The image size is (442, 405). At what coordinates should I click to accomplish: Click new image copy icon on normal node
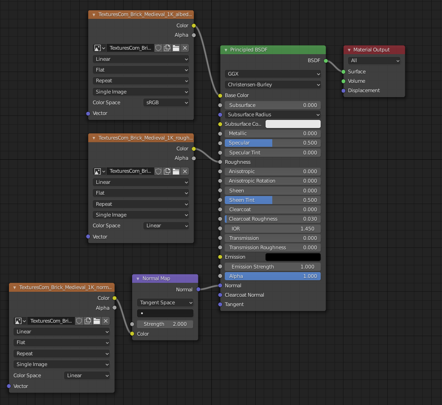point(88,321)
